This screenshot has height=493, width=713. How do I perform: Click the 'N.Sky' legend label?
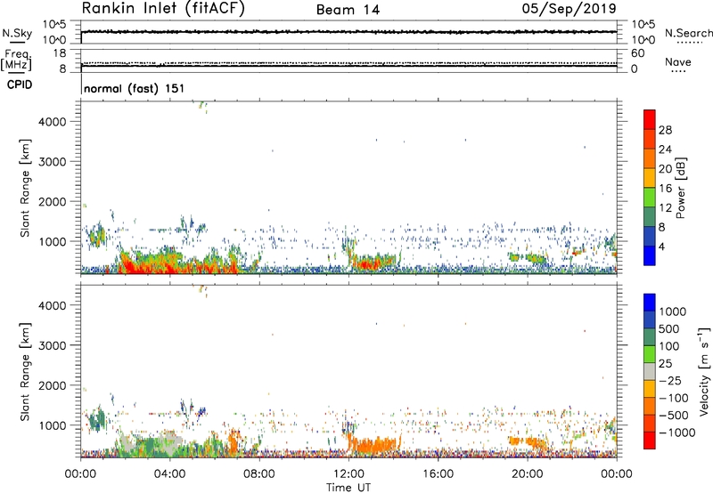click(x=17, y=33)
